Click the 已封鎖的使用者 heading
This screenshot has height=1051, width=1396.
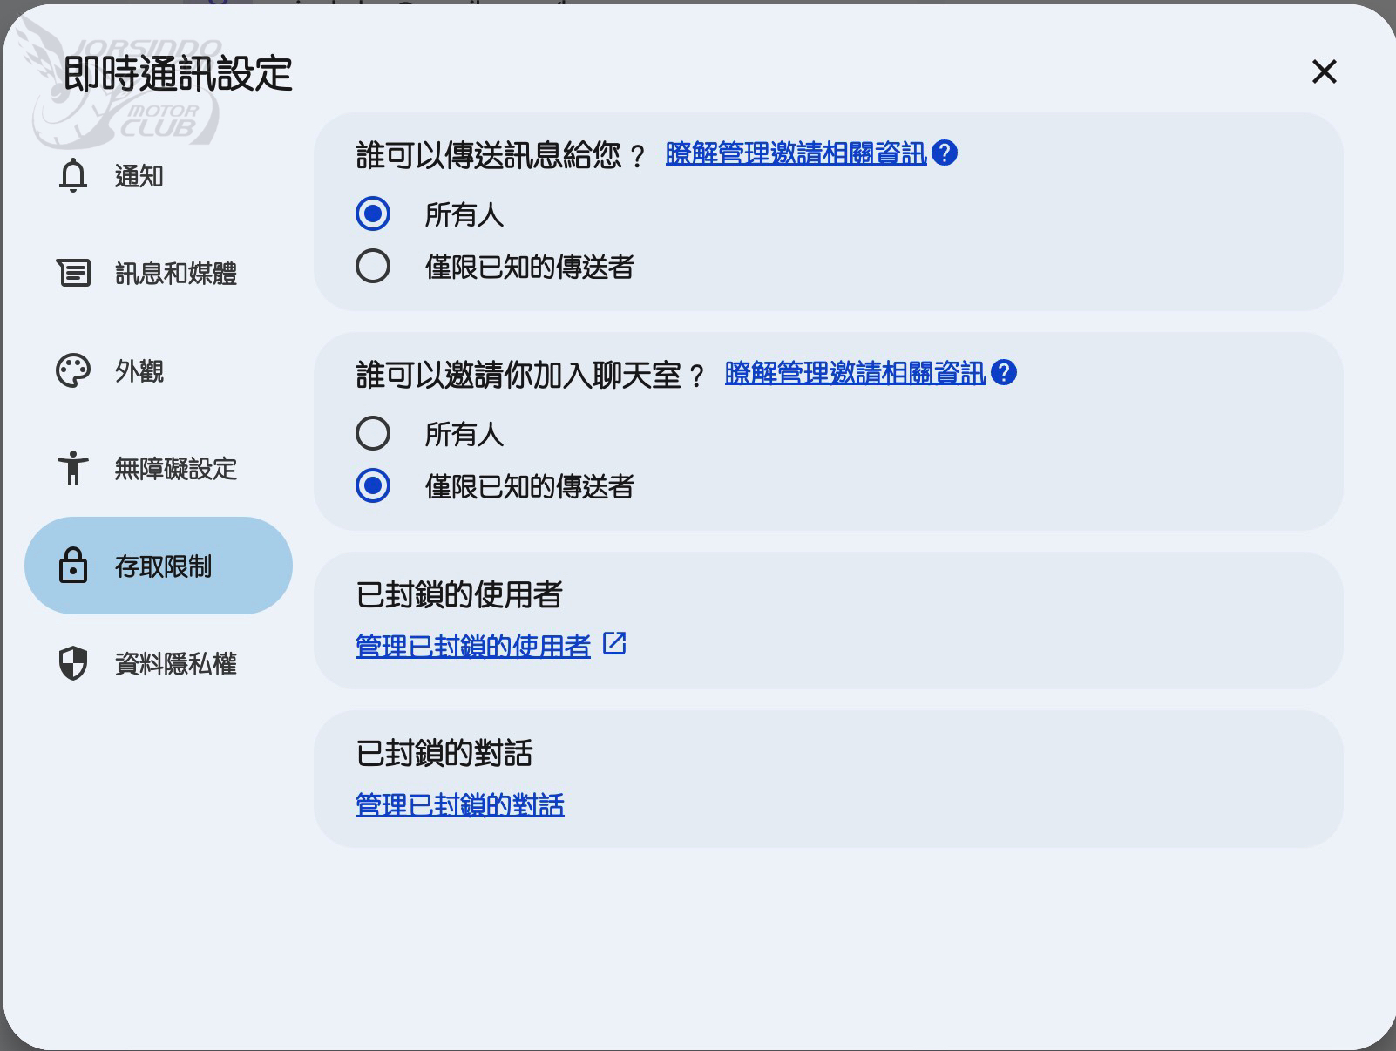click(459, 594)
